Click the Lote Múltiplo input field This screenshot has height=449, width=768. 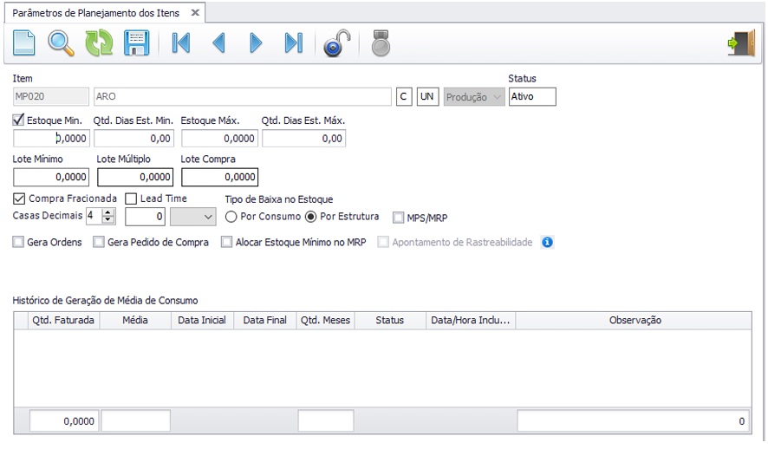click(135, 177)
